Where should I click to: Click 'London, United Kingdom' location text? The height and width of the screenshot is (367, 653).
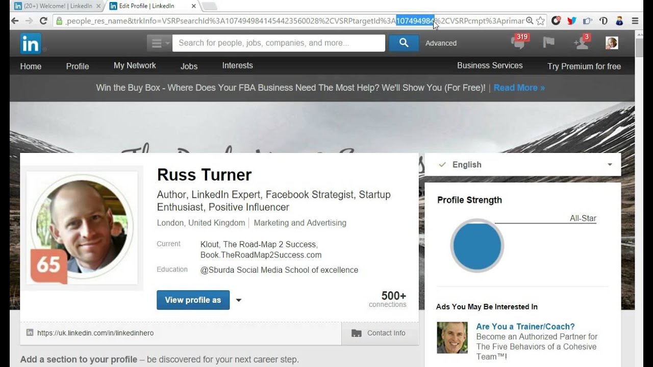point(201,223)
